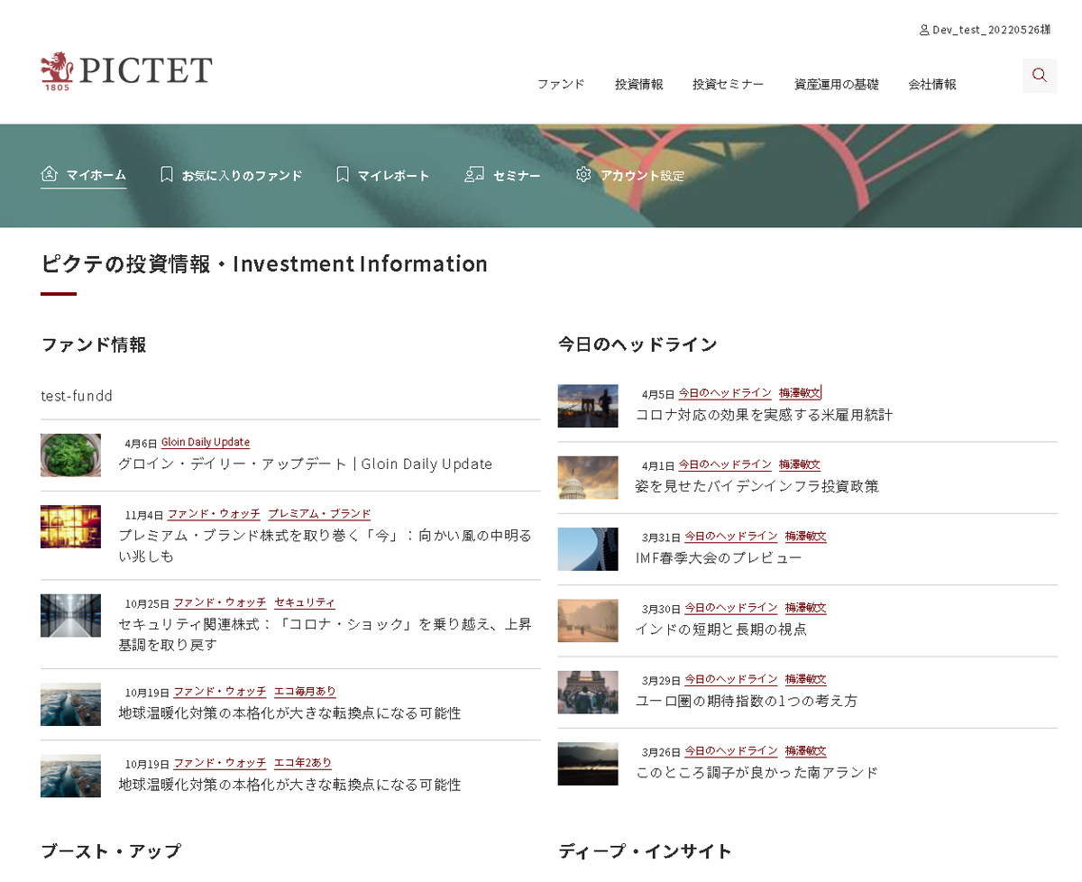Click the Capitol building thumbnail image
Screen dimensions: 1082x882
tap(588, 477)
